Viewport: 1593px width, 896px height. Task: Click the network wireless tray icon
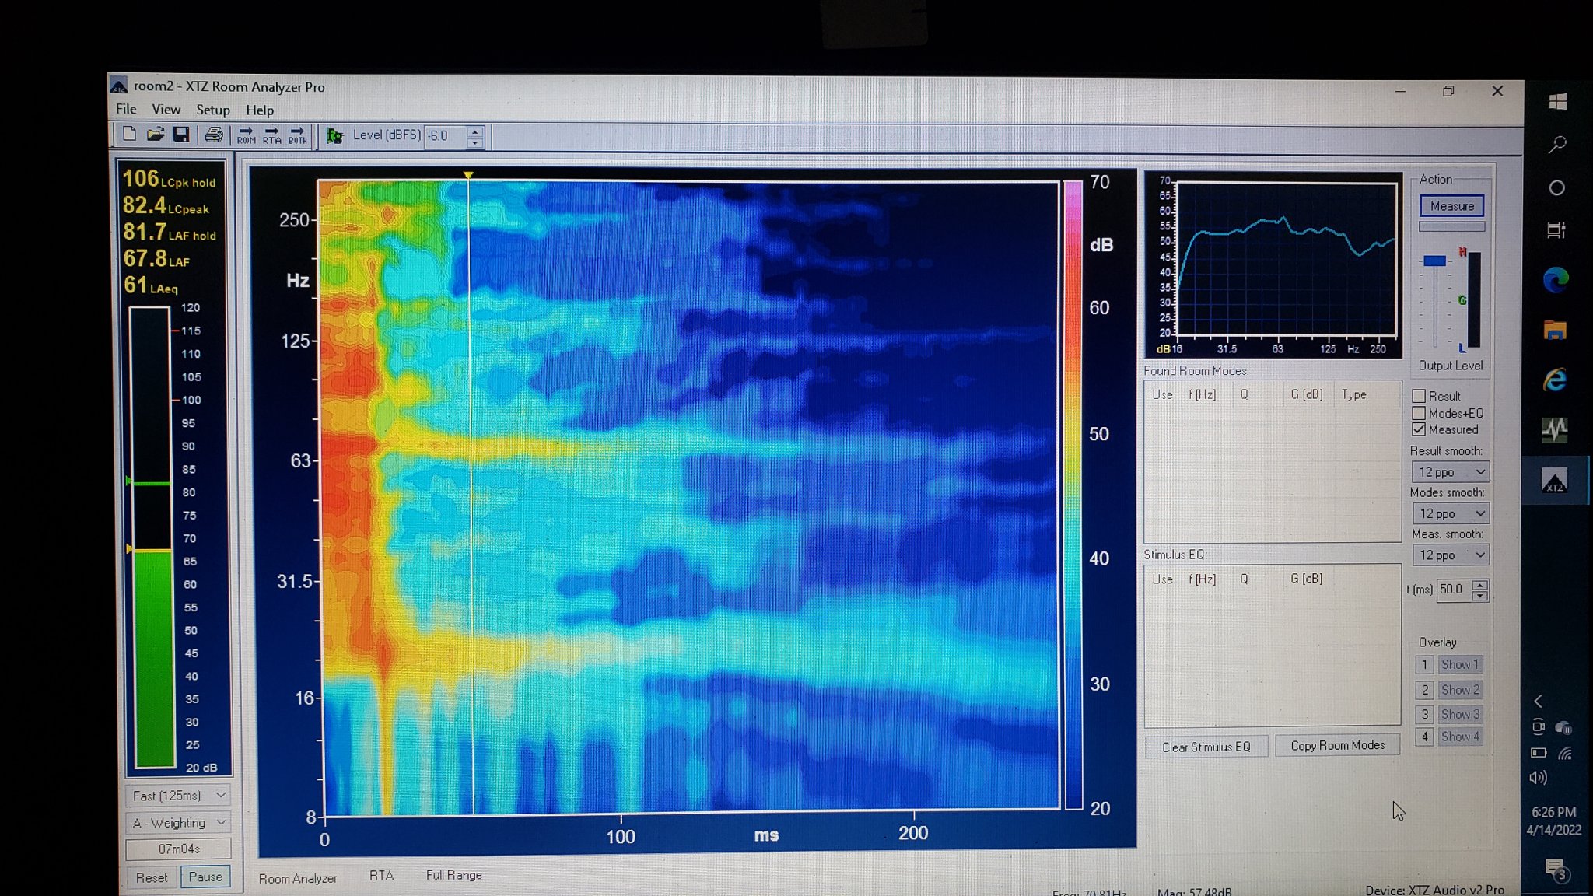1564,753
